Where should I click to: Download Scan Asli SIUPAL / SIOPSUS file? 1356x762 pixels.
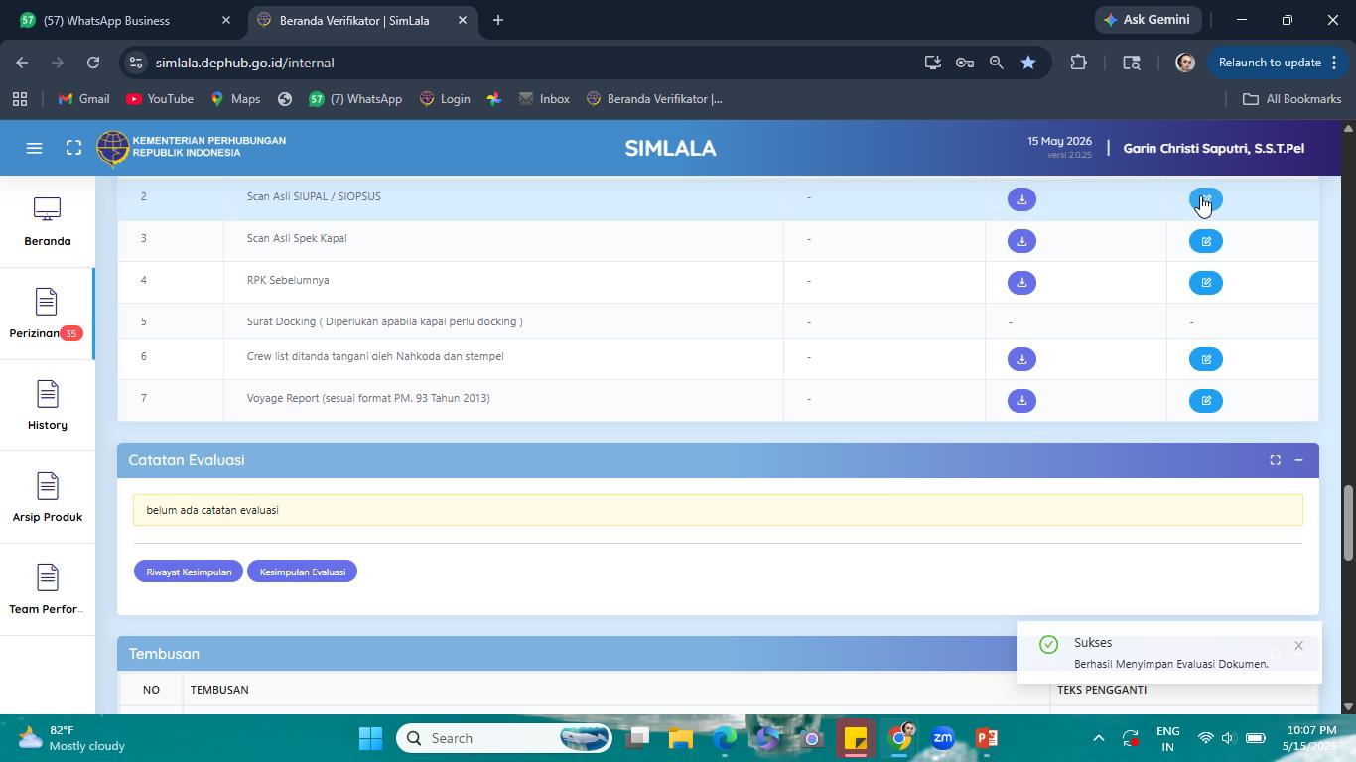click(1021, 199)
